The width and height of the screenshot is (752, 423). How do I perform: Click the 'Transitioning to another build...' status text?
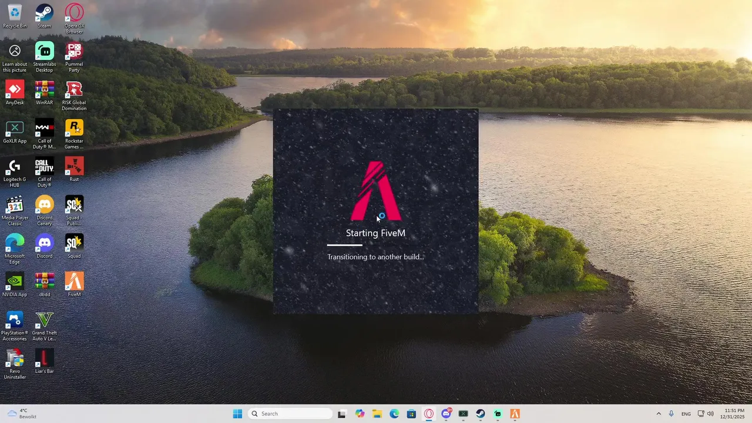375,257
